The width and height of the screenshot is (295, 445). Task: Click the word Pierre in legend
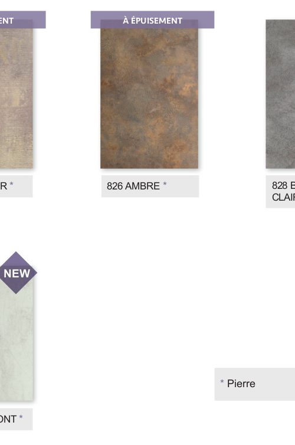[241, 384]
